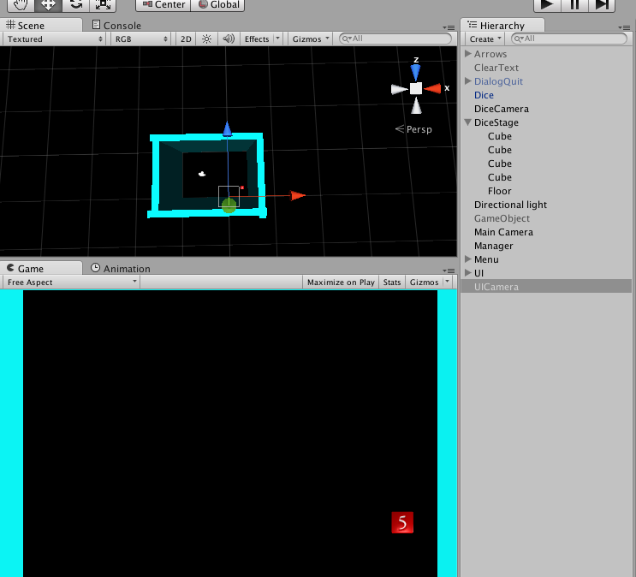Select the Dice object
Viewport: 636px width, 577px height.
pos(484,95)
